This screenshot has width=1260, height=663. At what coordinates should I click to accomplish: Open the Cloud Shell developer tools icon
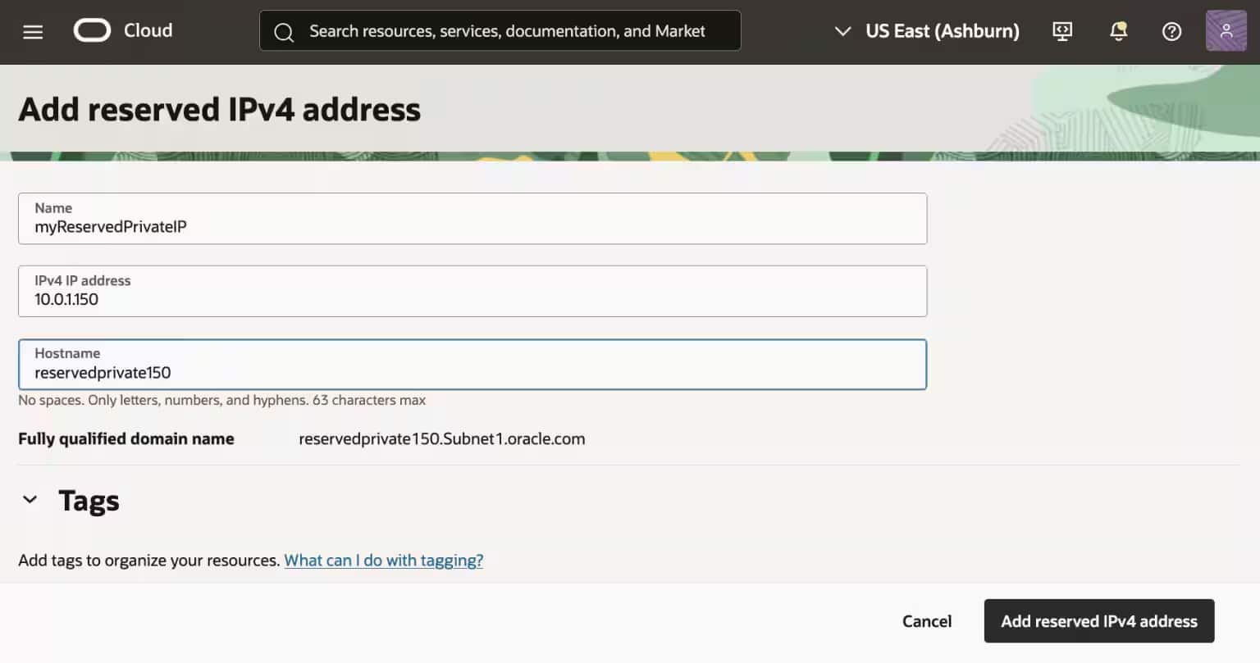[1062, 31]
